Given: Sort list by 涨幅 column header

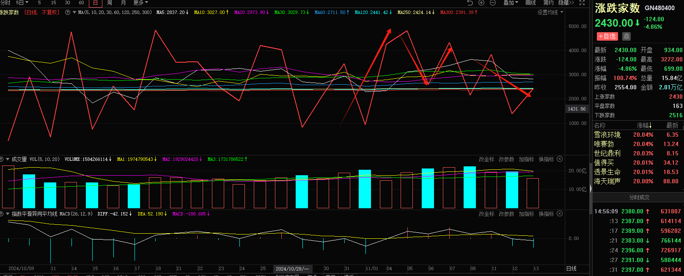Looking at the screenshot, I should [644, 125].
